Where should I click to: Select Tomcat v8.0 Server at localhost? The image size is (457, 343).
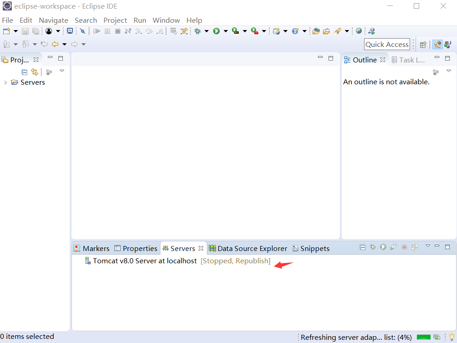[x=178, y=261]
